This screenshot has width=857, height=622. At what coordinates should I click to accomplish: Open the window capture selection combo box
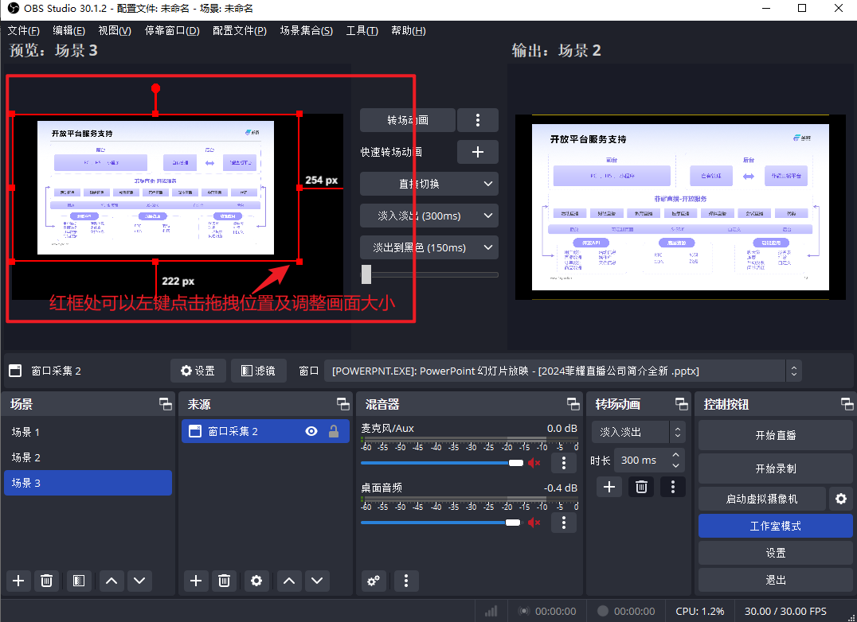(x=562, y=371)
